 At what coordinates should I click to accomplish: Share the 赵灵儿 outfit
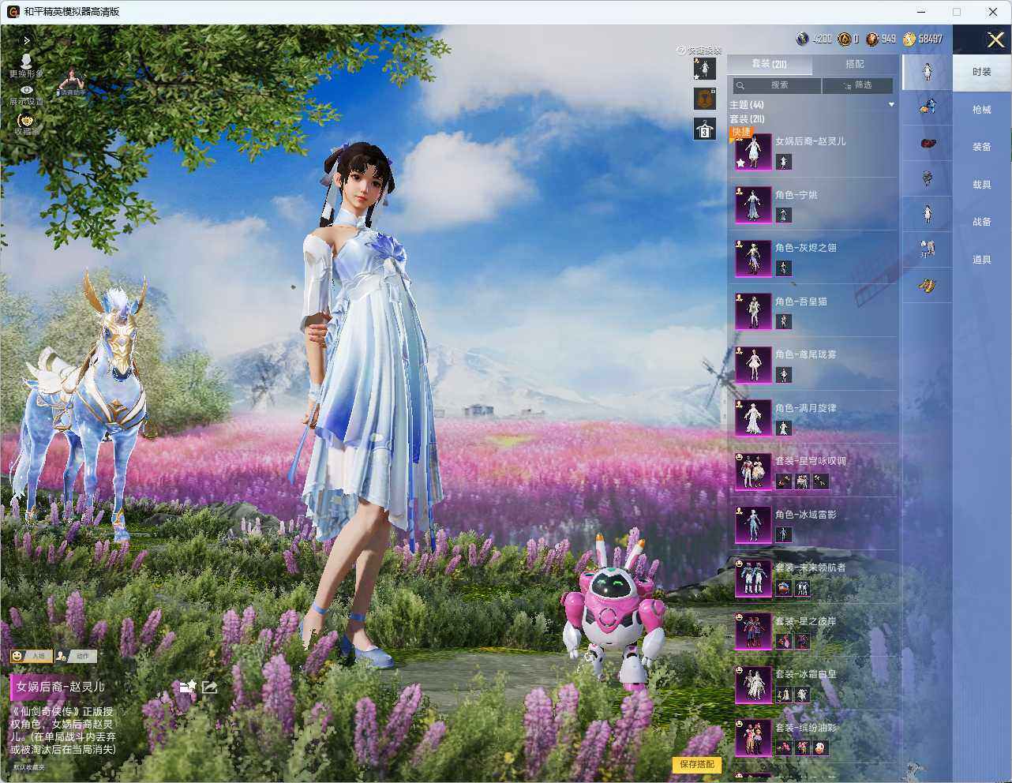point(209,687)
